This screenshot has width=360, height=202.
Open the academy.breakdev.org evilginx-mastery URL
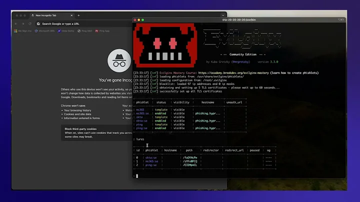tap(233, 73)
